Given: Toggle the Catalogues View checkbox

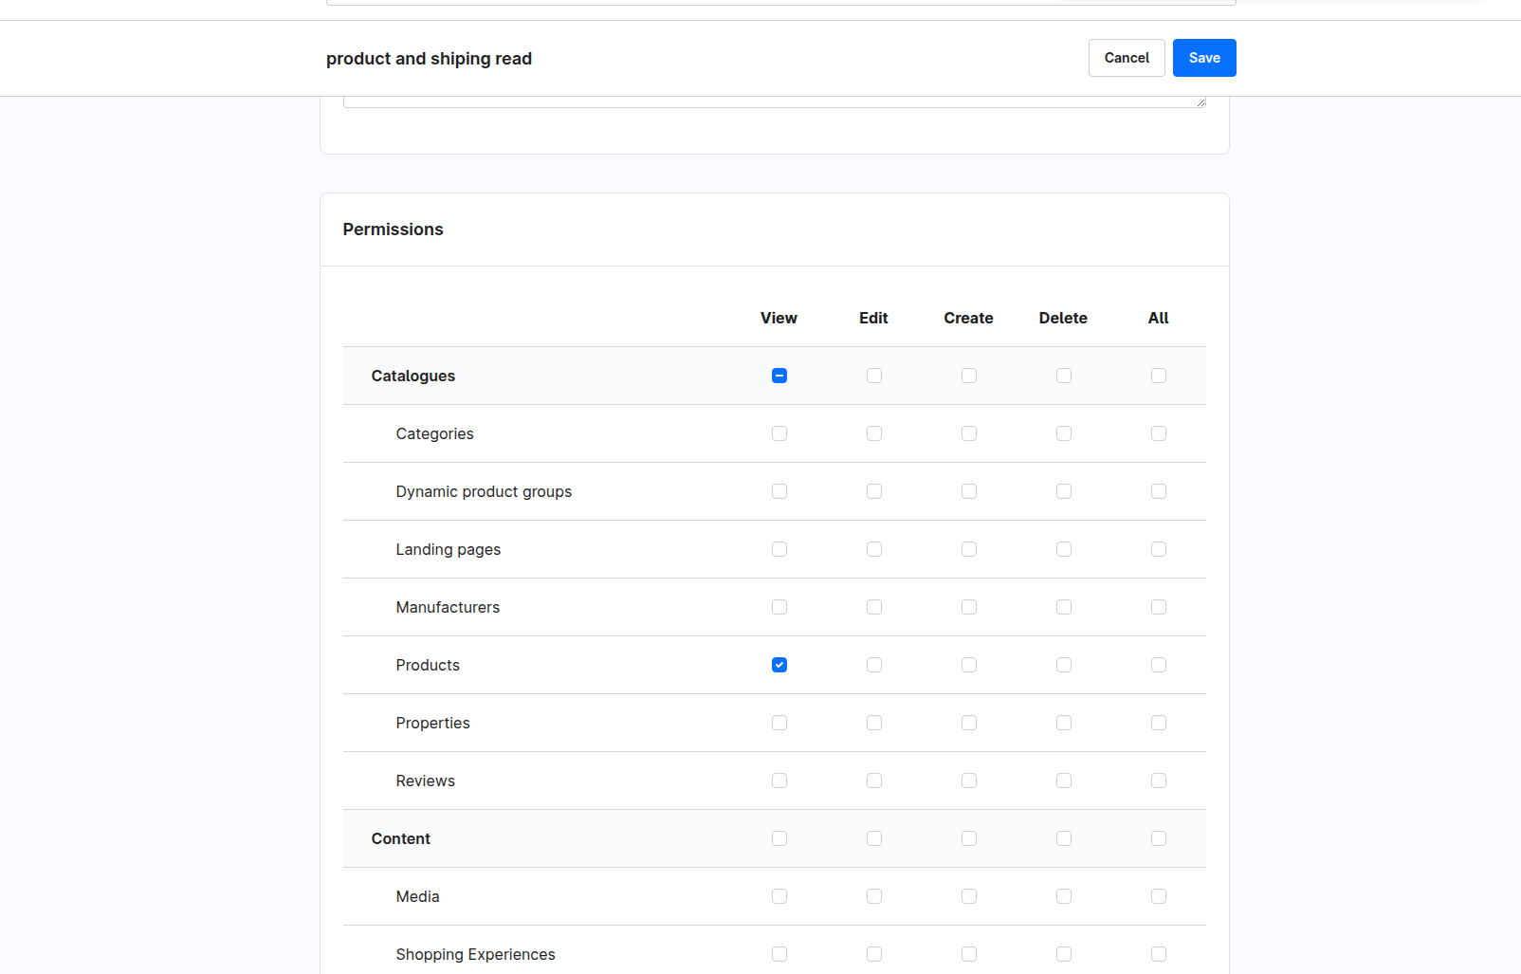Looking at the screenshot, I should tap(779, 376).
